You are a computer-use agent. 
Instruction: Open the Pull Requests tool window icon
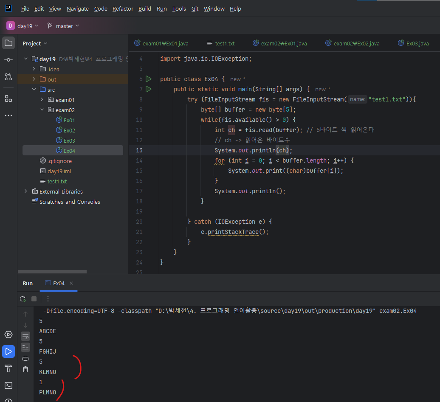tap(8, 77)
